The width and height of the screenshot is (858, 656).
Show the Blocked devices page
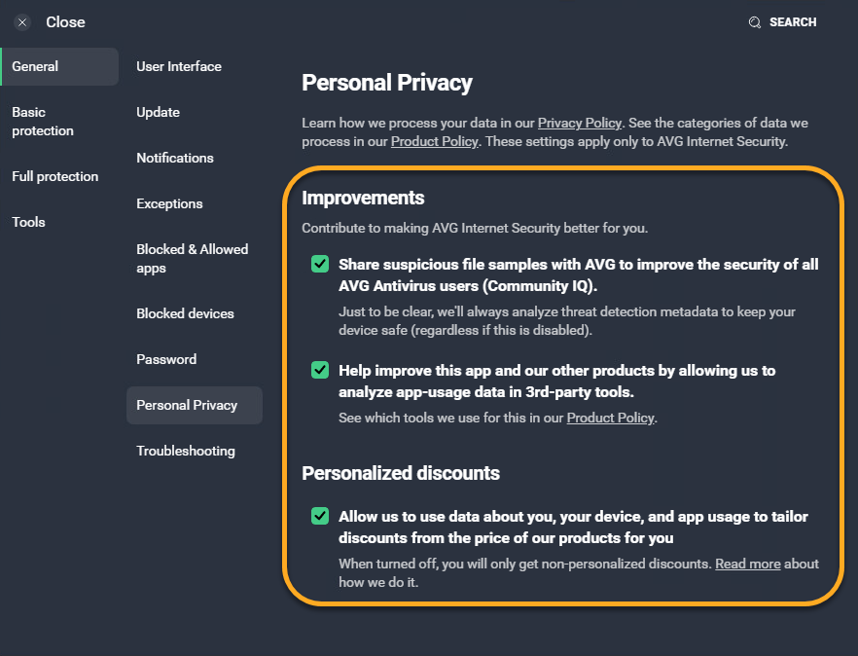[185, 313]
